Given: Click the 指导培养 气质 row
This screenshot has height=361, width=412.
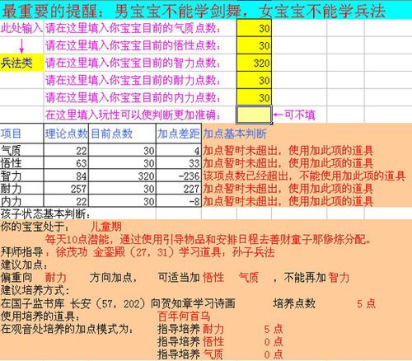Looking at the screenshot, I should pyautogui.click(x=220, y=354).
